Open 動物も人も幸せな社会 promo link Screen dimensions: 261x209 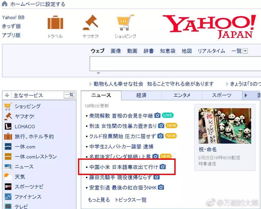coord(154,84)
